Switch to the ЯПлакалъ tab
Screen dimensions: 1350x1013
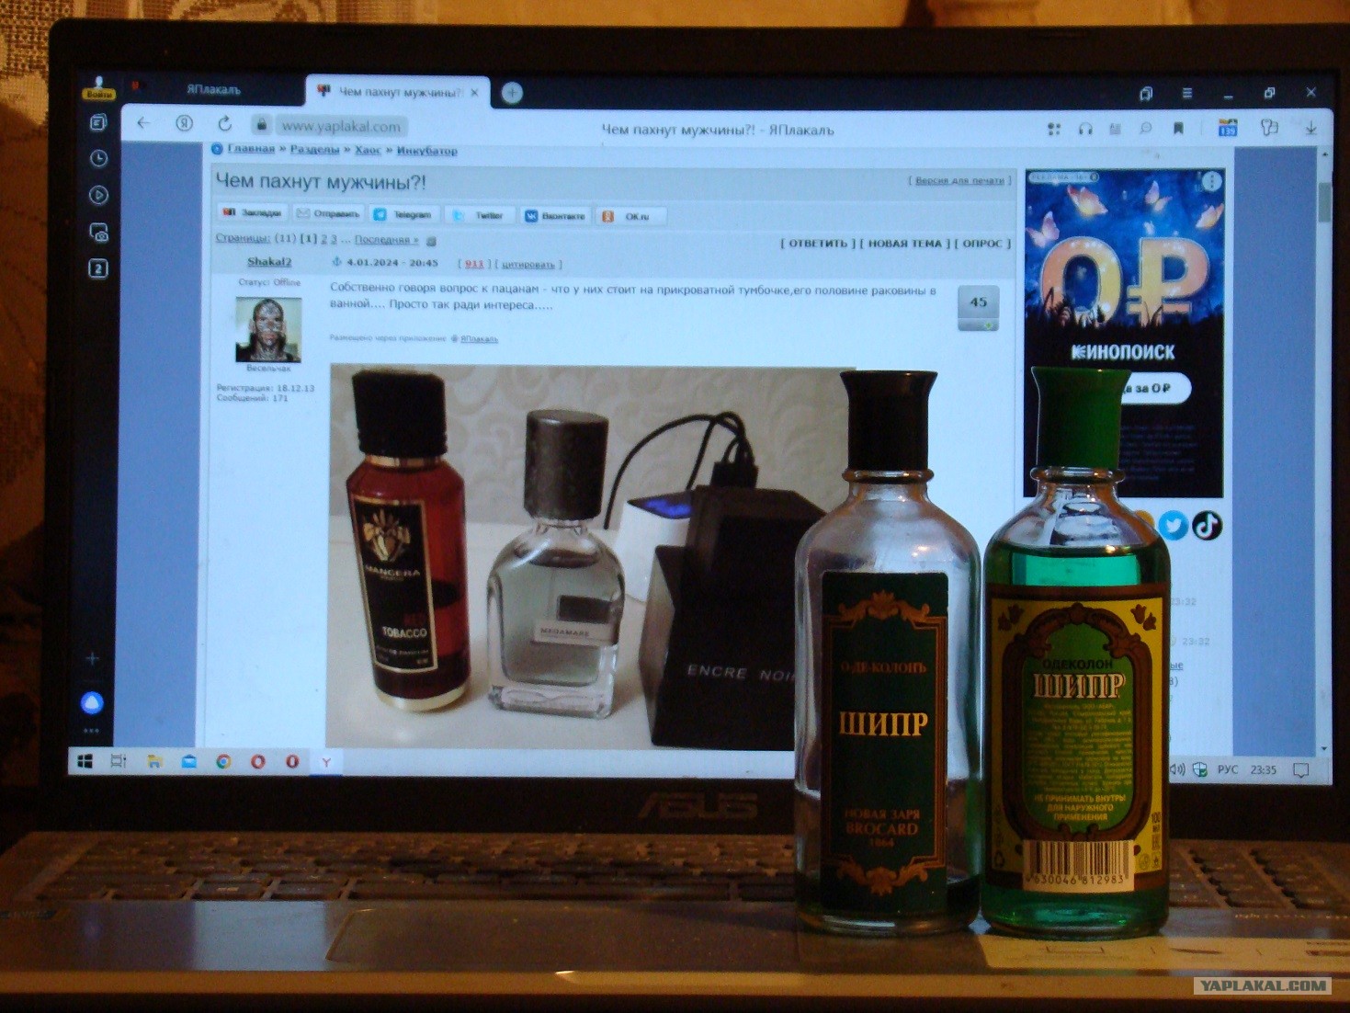213,90
